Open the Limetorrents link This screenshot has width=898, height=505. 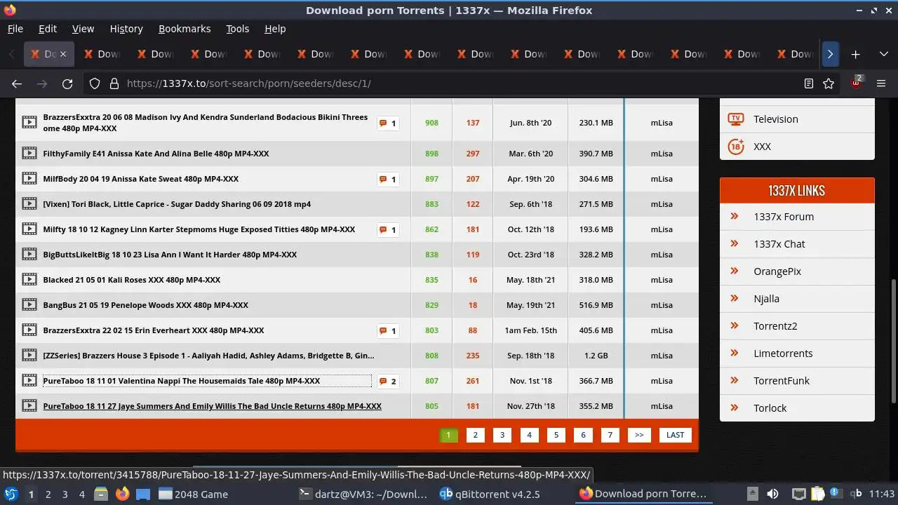pos(783,353)
